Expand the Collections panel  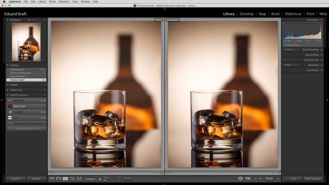coord(8,90)
